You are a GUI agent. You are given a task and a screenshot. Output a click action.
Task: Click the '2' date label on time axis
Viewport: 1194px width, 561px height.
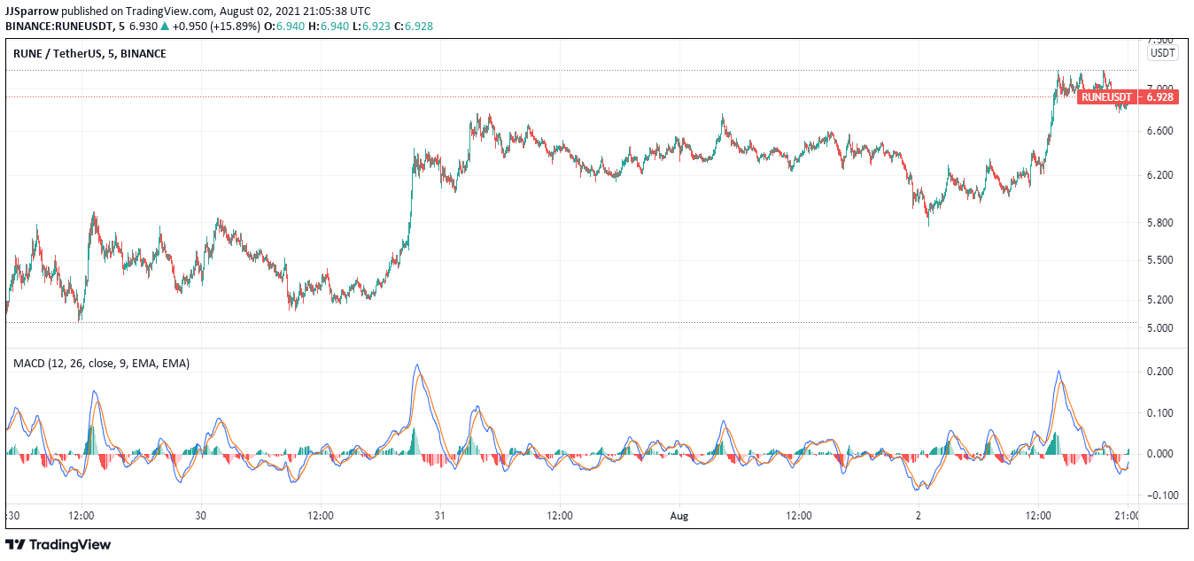(919, 515)
